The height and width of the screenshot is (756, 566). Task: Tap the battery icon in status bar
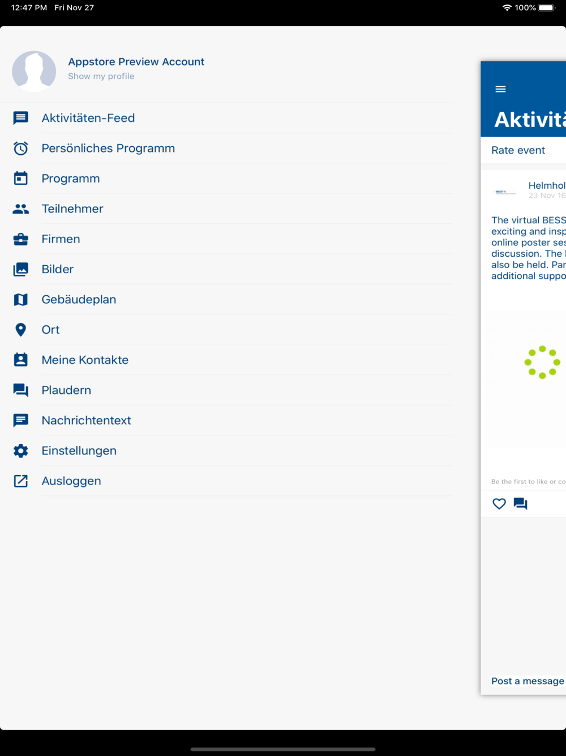[547, 8]
